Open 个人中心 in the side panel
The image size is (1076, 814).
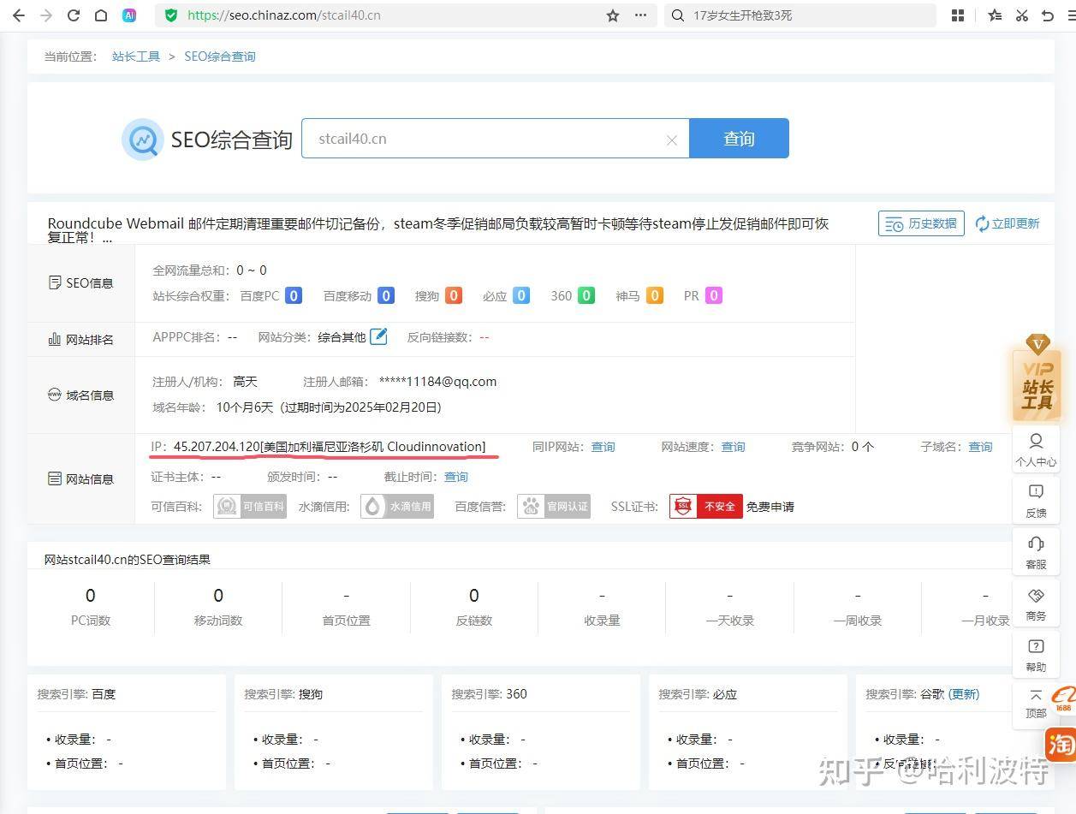coord(1036,450)
